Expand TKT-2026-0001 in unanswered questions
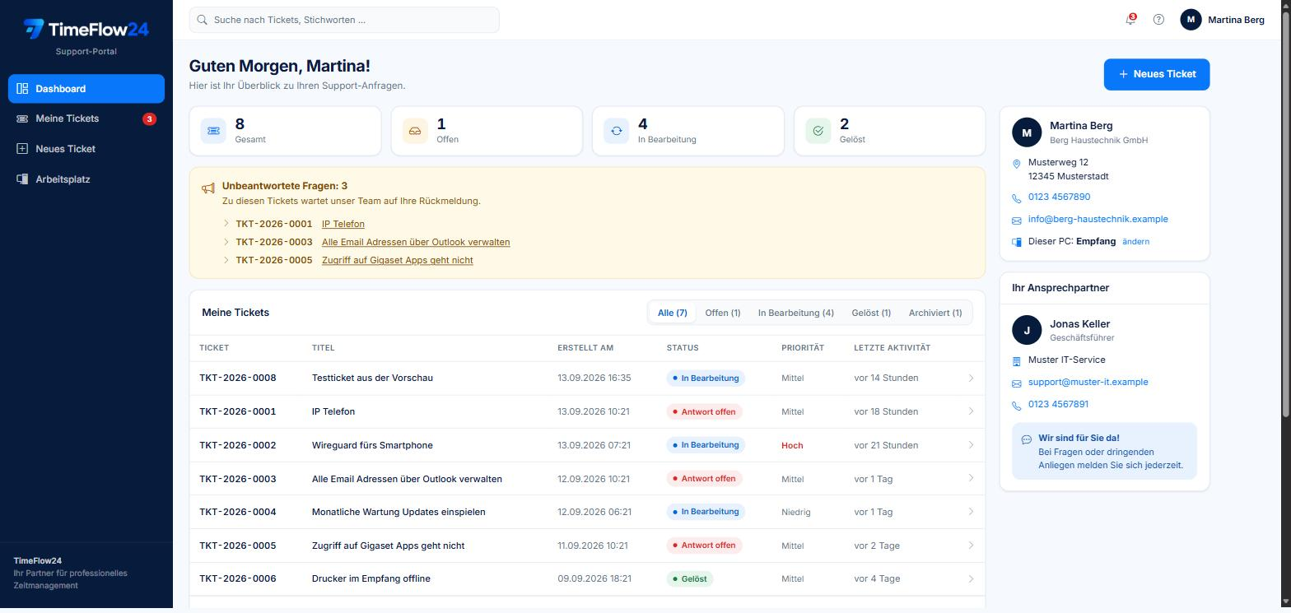This screenshot has width=1291, height=613. [x=226, y=224]
